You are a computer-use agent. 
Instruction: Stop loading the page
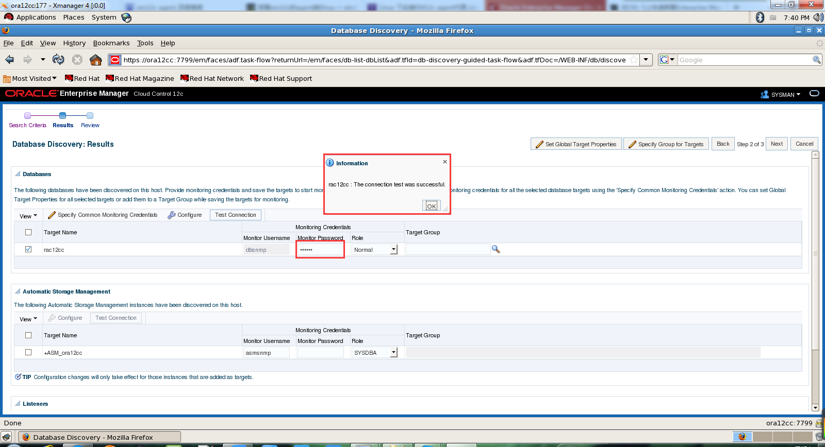(x=77, y=60)
